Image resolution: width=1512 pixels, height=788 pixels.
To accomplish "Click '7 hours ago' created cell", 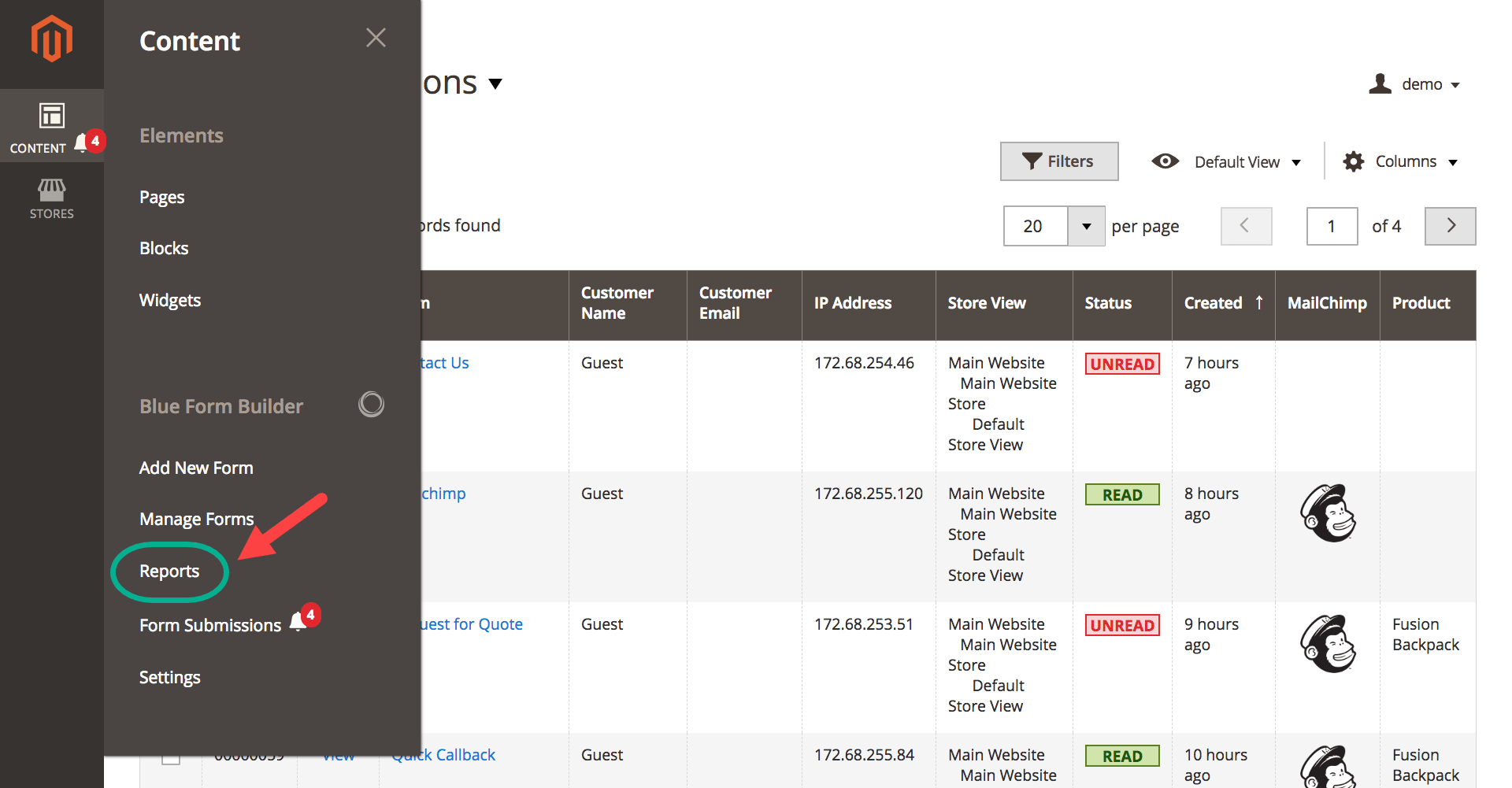I will coord(1211,373).
